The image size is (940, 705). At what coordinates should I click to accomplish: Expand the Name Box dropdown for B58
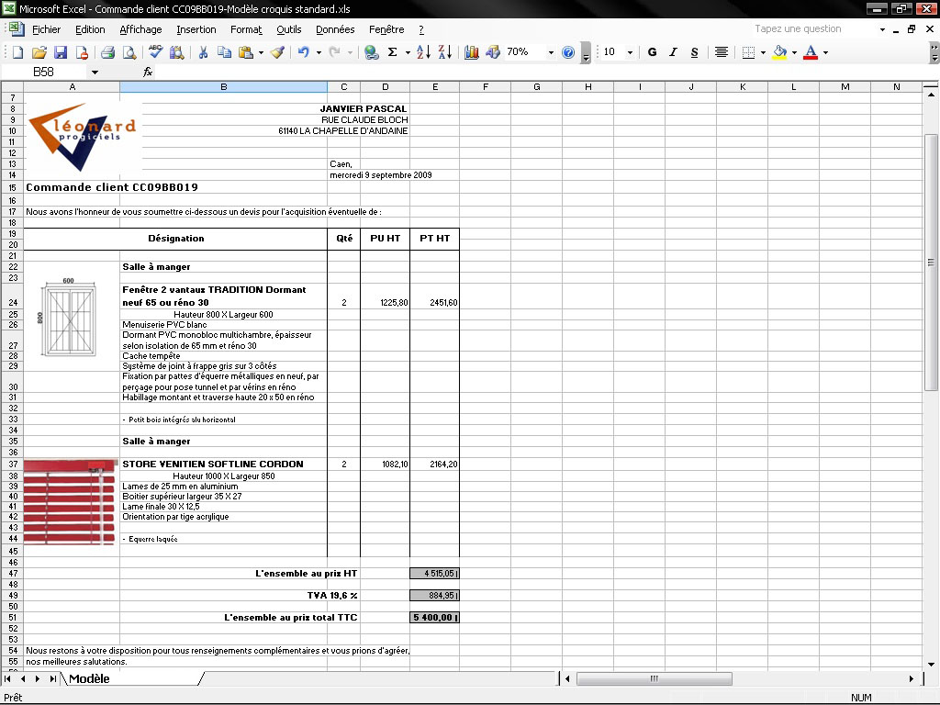click(x=95, y=72)
